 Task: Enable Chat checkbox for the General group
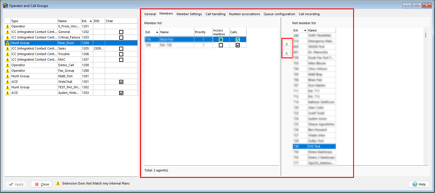pyautogui.click(x=121, y=32)
